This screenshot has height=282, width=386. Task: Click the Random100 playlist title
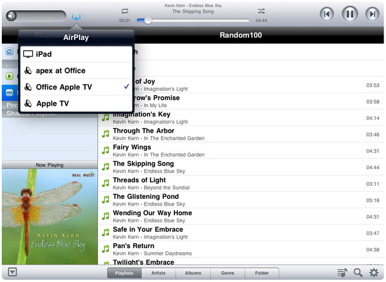241,35
